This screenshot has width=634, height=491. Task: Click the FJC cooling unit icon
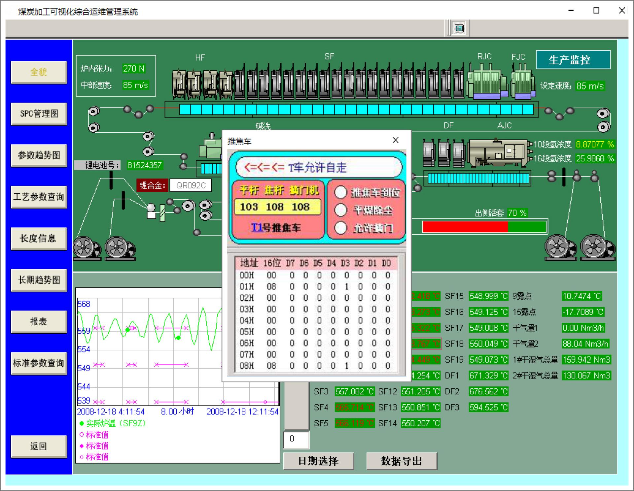[523, 82]
